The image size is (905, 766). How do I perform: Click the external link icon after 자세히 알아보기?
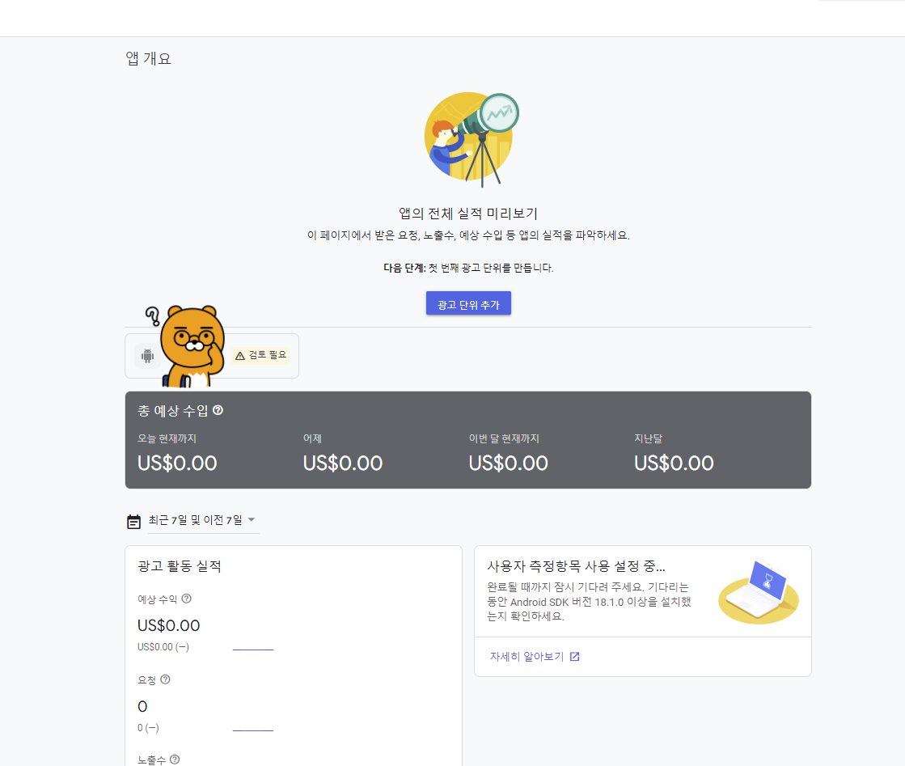[x=575, y=656]
